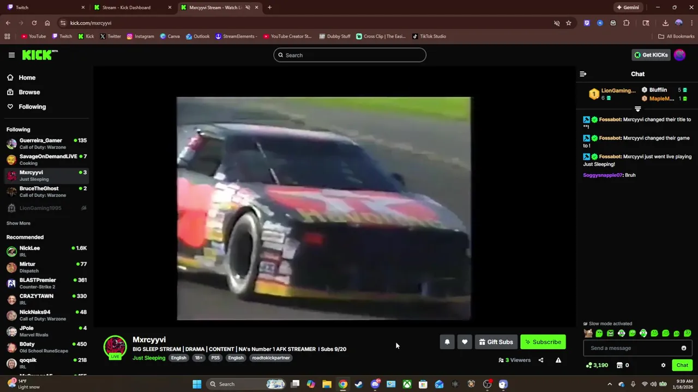Open a new browser tab
The width and height of the screenshot is (698, 392).
point(269,8)
